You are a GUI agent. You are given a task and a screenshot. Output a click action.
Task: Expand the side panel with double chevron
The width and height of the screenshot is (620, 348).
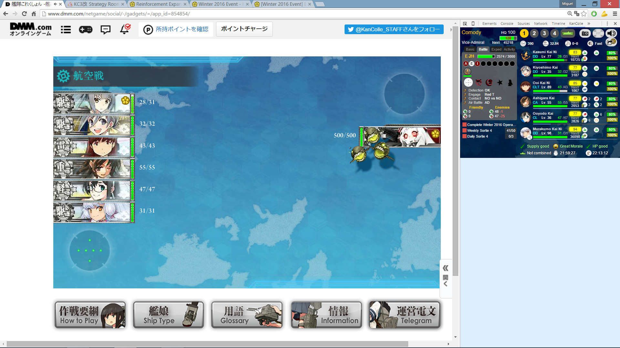[x=446, y=268]
